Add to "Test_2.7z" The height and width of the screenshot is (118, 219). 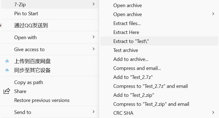point(133,77)
